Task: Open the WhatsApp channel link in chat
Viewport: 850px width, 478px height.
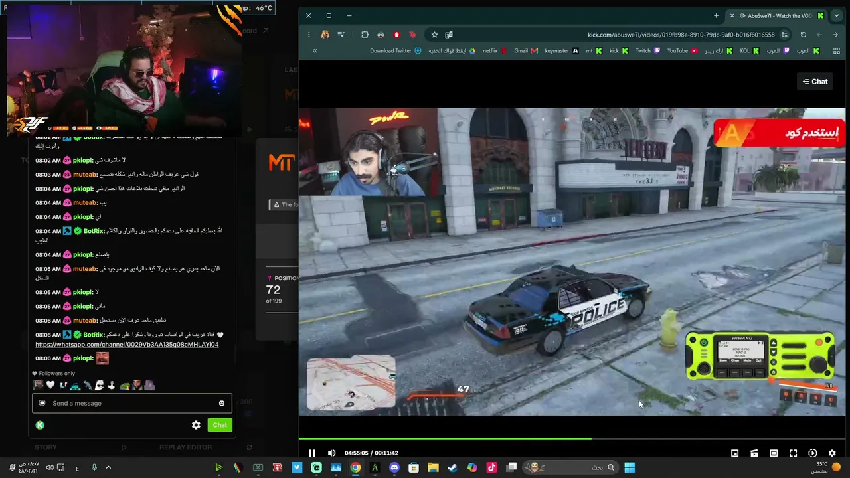Action: [127, 345]
